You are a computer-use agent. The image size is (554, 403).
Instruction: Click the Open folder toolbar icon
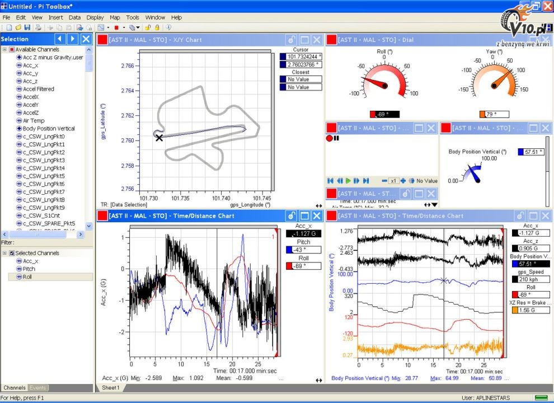tap(18, 27)
